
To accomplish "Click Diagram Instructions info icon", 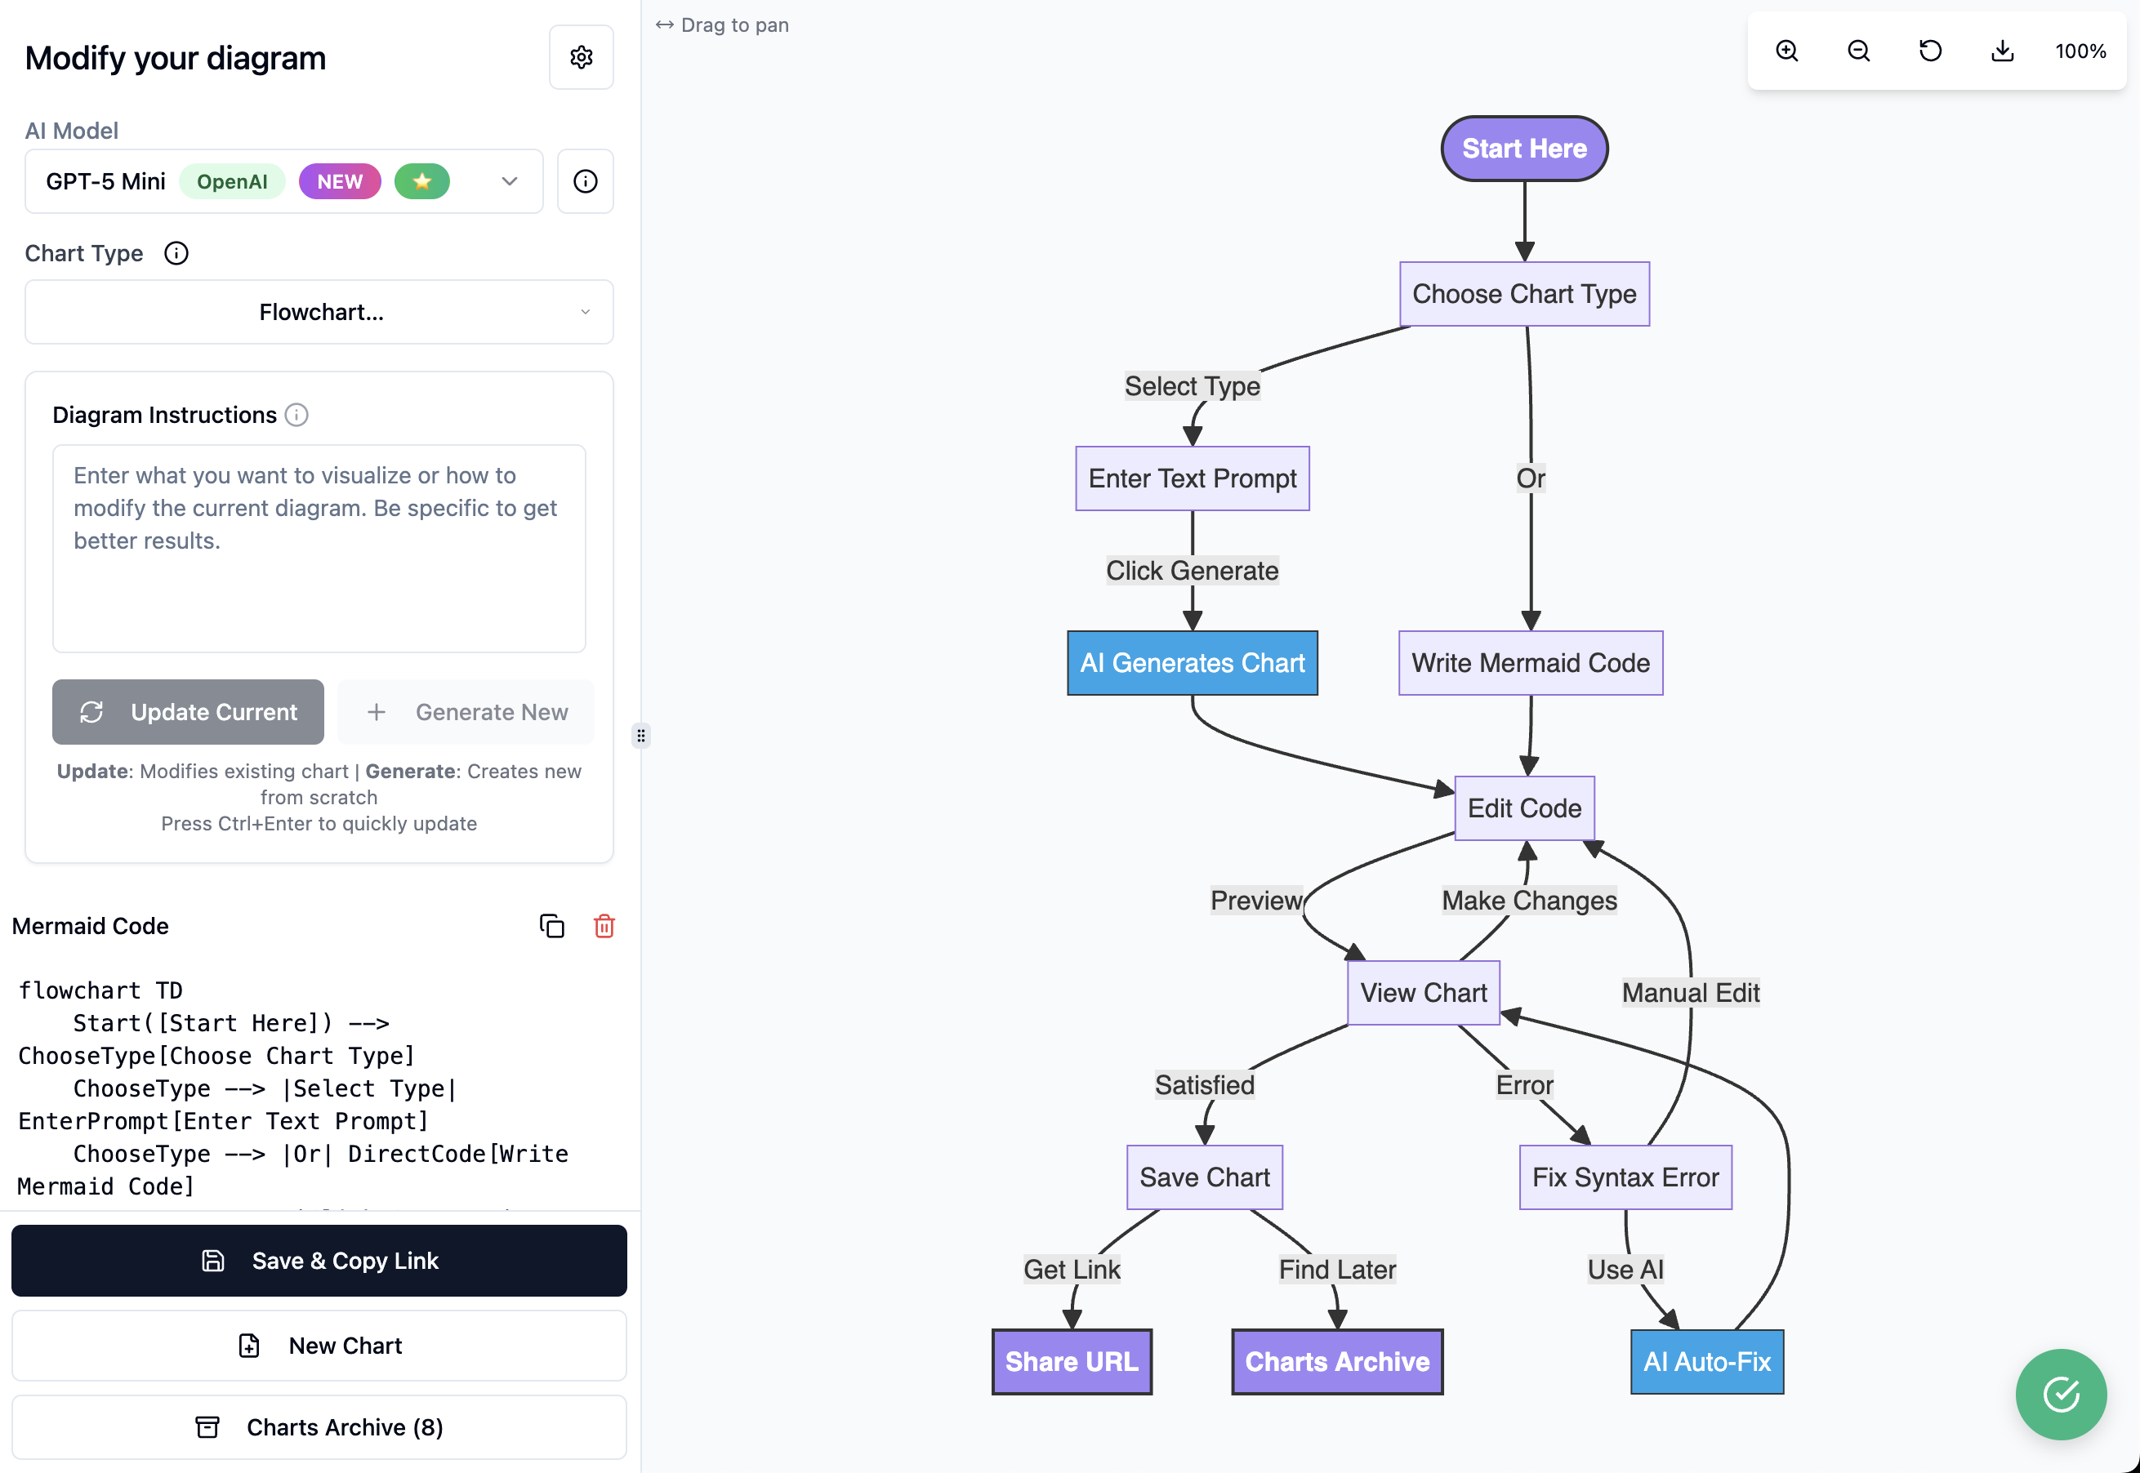I will pyautogui.click(x=296, y=415).
